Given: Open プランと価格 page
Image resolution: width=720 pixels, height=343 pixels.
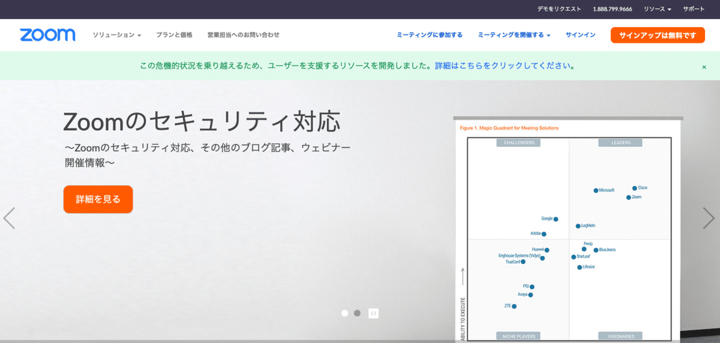Looking at the screenshot, I should click(174, 35).
